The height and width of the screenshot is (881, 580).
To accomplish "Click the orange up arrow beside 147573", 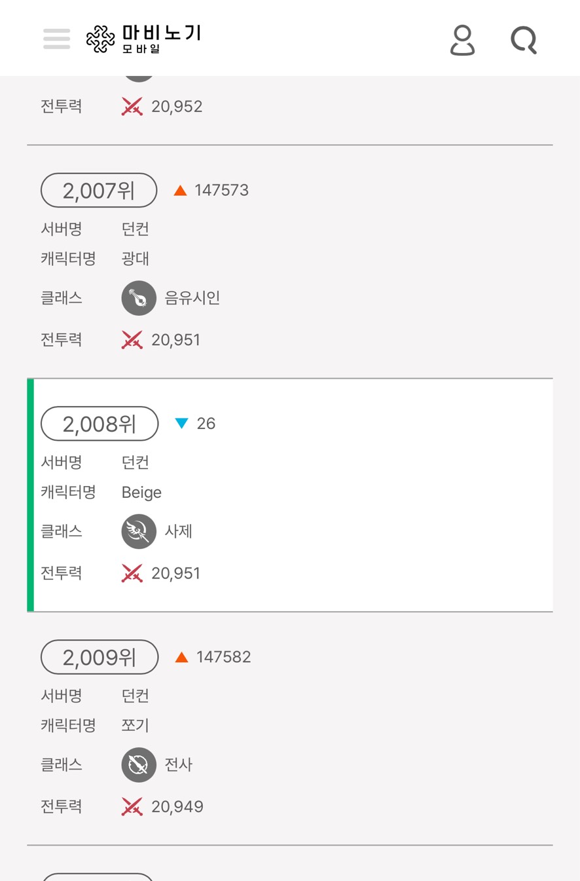I will pyautogui.click(x=181, y=191).
